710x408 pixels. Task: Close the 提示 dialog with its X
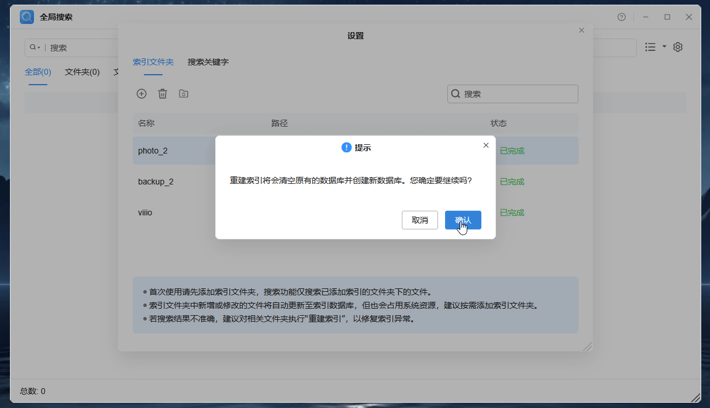click(x=485, y=145)
